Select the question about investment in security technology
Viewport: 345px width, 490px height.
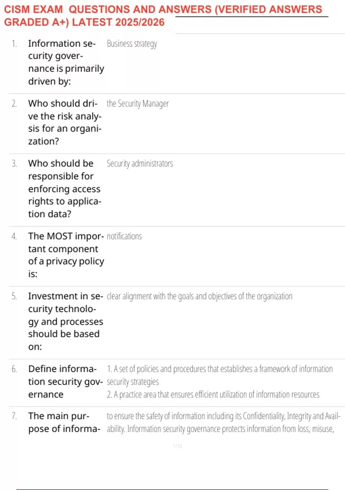pos(66,321)
